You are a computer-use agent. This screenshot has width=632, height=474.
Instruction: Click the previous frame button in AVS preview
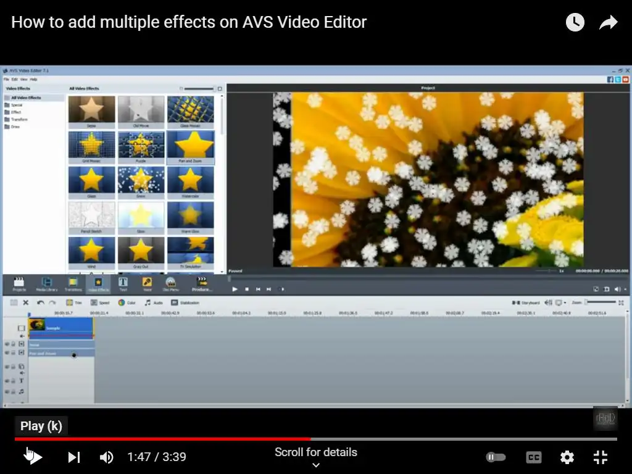tap(258, 289)
